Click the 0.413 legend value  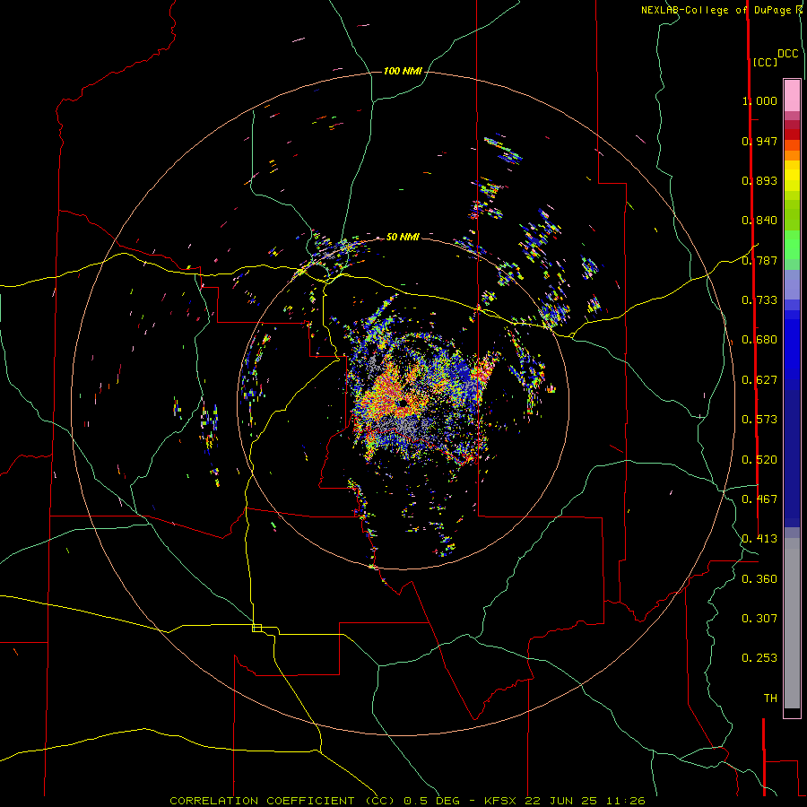click(759, 539)
